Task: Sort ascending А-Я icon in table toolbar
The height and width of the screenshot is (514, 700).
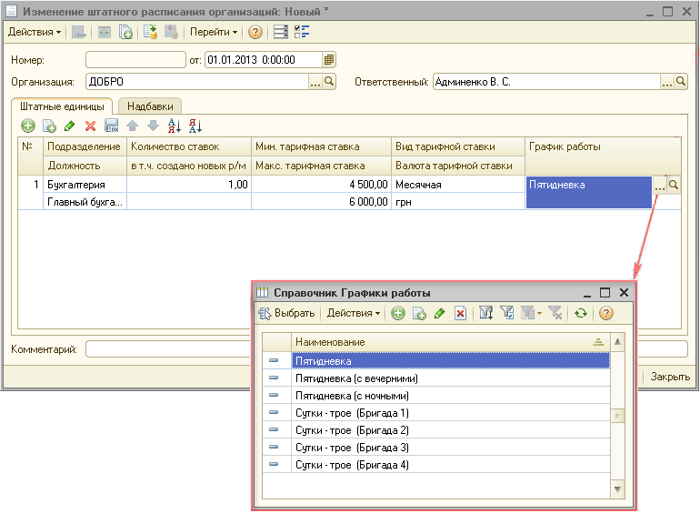Action: (x=175, y=126)
